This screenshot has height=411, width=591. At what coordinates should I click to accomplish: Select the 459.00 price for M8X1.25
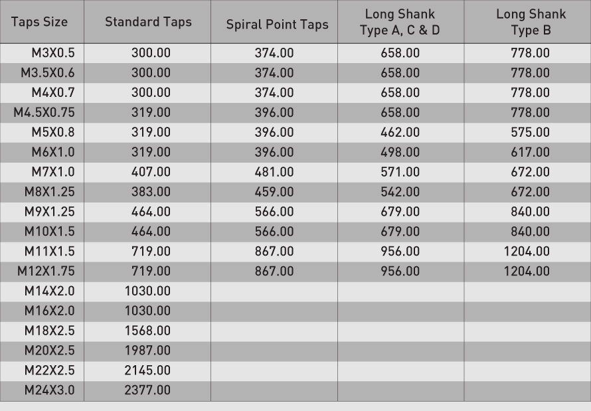pos(274,192)
